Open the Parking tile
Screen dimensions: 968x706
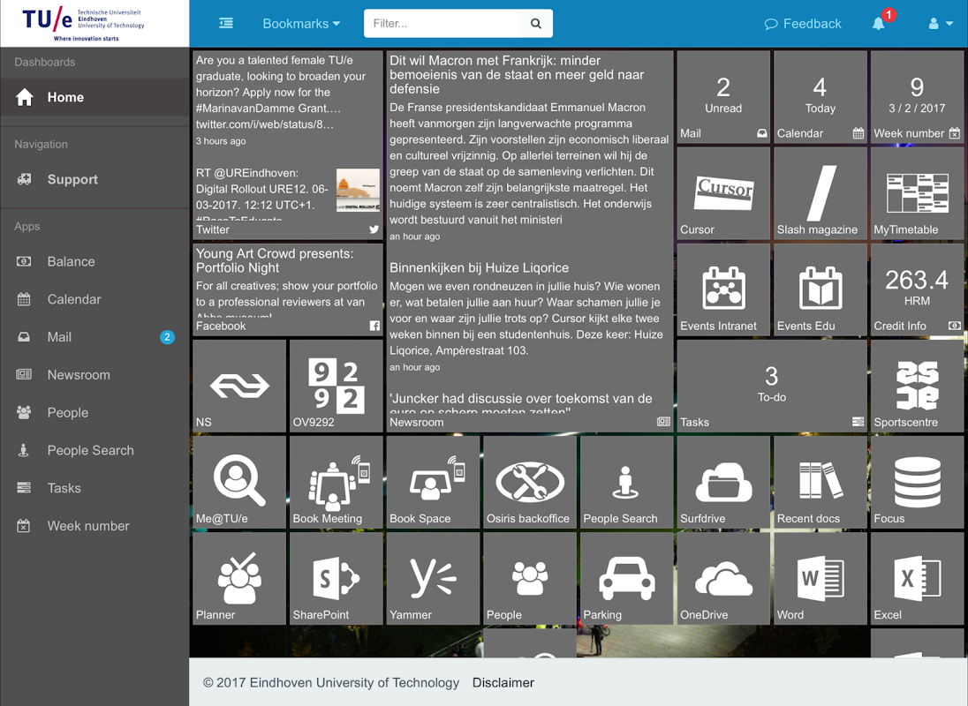click(626, 579)
